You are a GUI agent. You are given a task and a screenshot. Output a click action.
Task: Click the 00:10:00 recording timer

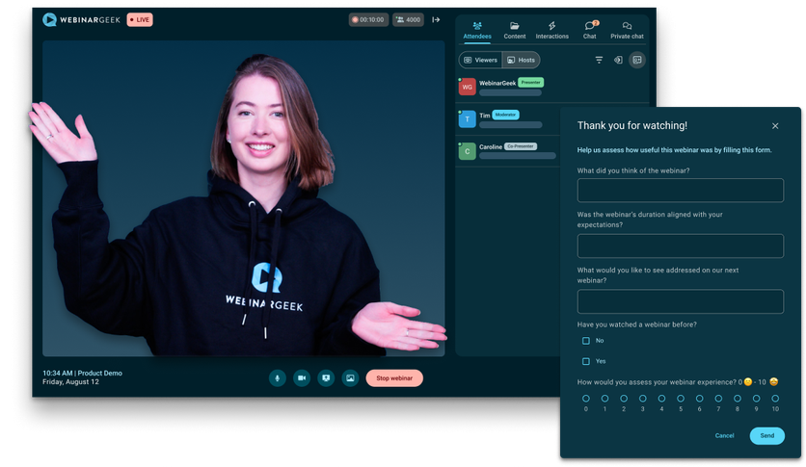[368, 20]
